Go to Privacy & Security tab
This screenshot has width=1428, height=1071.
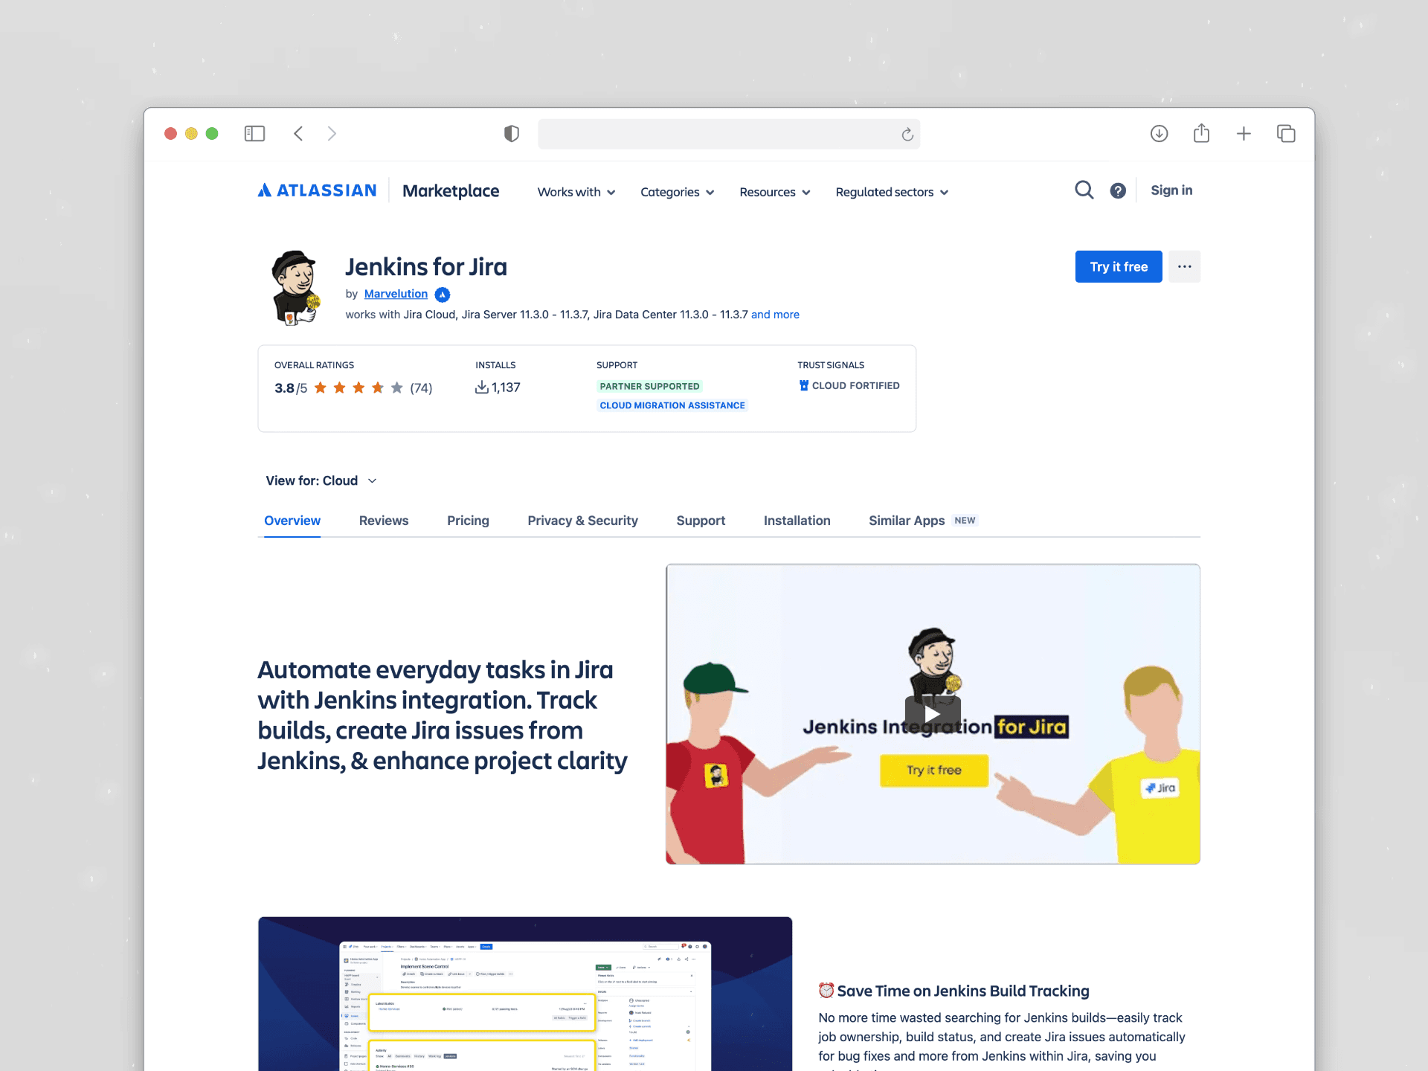coord(582,521)
